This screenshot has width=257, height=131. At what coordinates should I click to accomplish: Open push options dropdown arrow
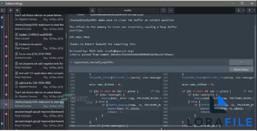254,10
